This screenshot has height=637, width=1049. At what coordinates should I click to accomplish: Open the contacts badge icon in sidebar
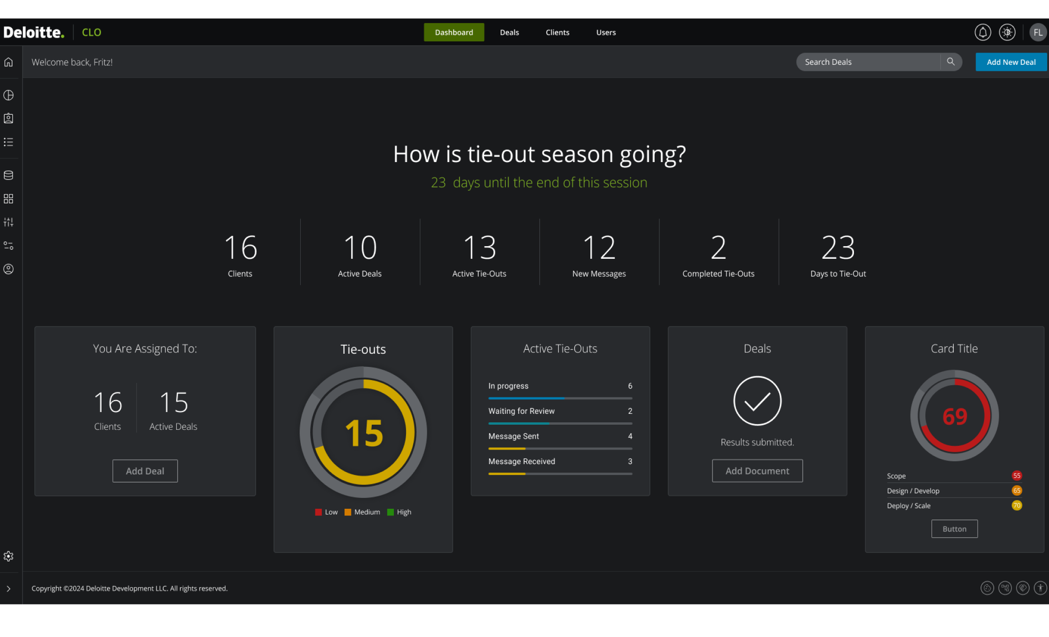click(8, 118)
